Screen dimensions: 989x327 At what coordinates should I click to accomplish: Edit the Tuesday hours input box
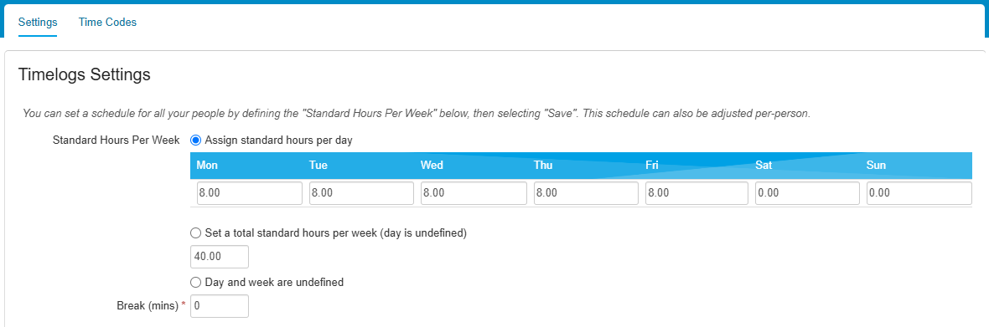point(361,194)
